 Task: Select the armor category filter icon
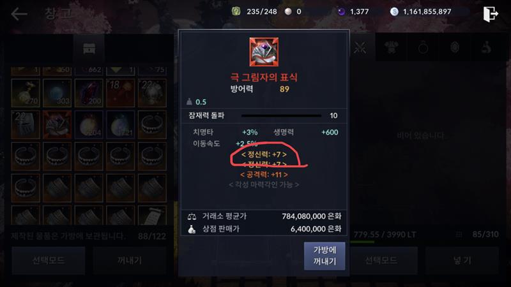pos(391,48)
